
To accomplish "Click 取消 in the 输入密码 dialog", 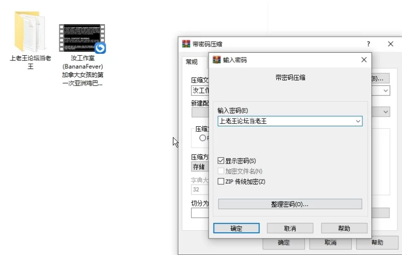I will [x=290, y=228].
